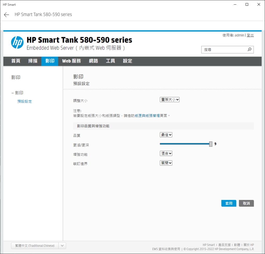The width and height of the screenshot is (265, 254).
Task: Open the 首頁 tab
Action: click(x=16, y=61)
